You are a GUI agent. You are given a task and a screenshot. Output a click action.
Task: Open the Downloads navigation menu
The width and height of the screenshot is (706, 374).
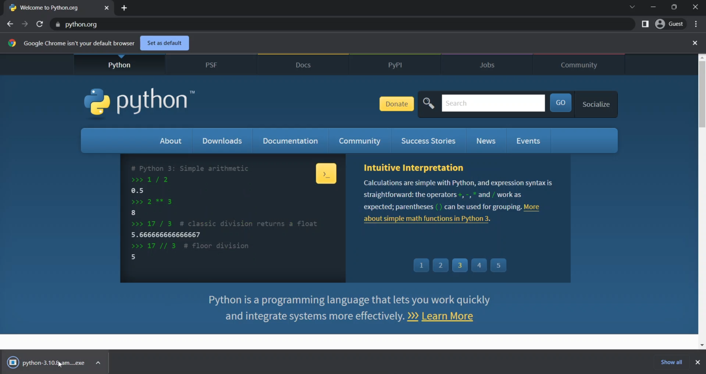pyautogui.click(x=222, y=141)
